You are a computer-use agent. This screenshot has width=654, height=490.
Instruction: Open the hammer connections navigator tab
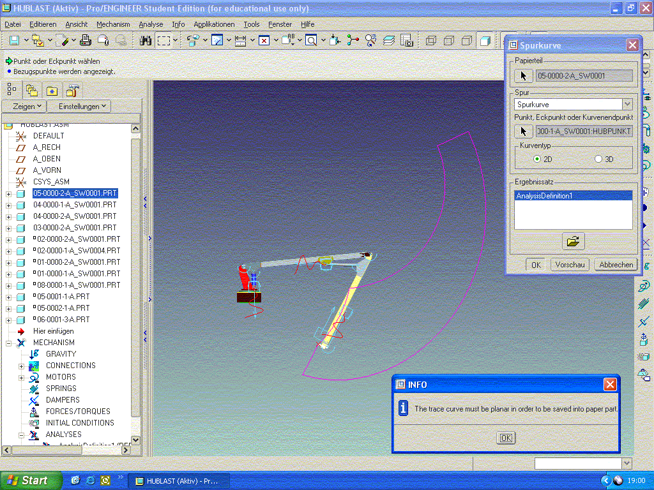pyautogui.click(x=73, y=90)
